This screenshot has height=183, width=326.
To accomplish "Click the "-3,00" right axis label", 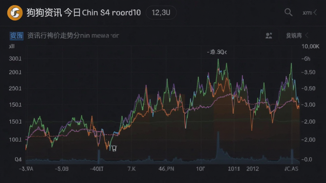I will pyautogui.click(x=308, y=105).
